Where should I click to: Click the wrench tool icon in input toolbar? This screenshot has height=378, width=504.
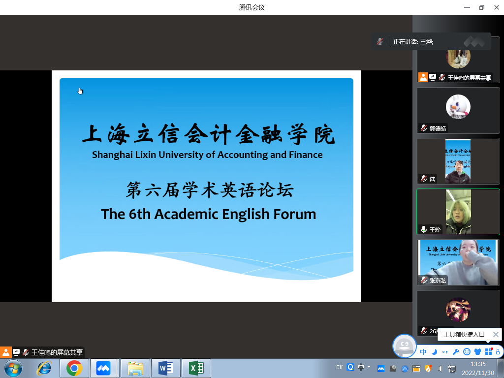455,351
